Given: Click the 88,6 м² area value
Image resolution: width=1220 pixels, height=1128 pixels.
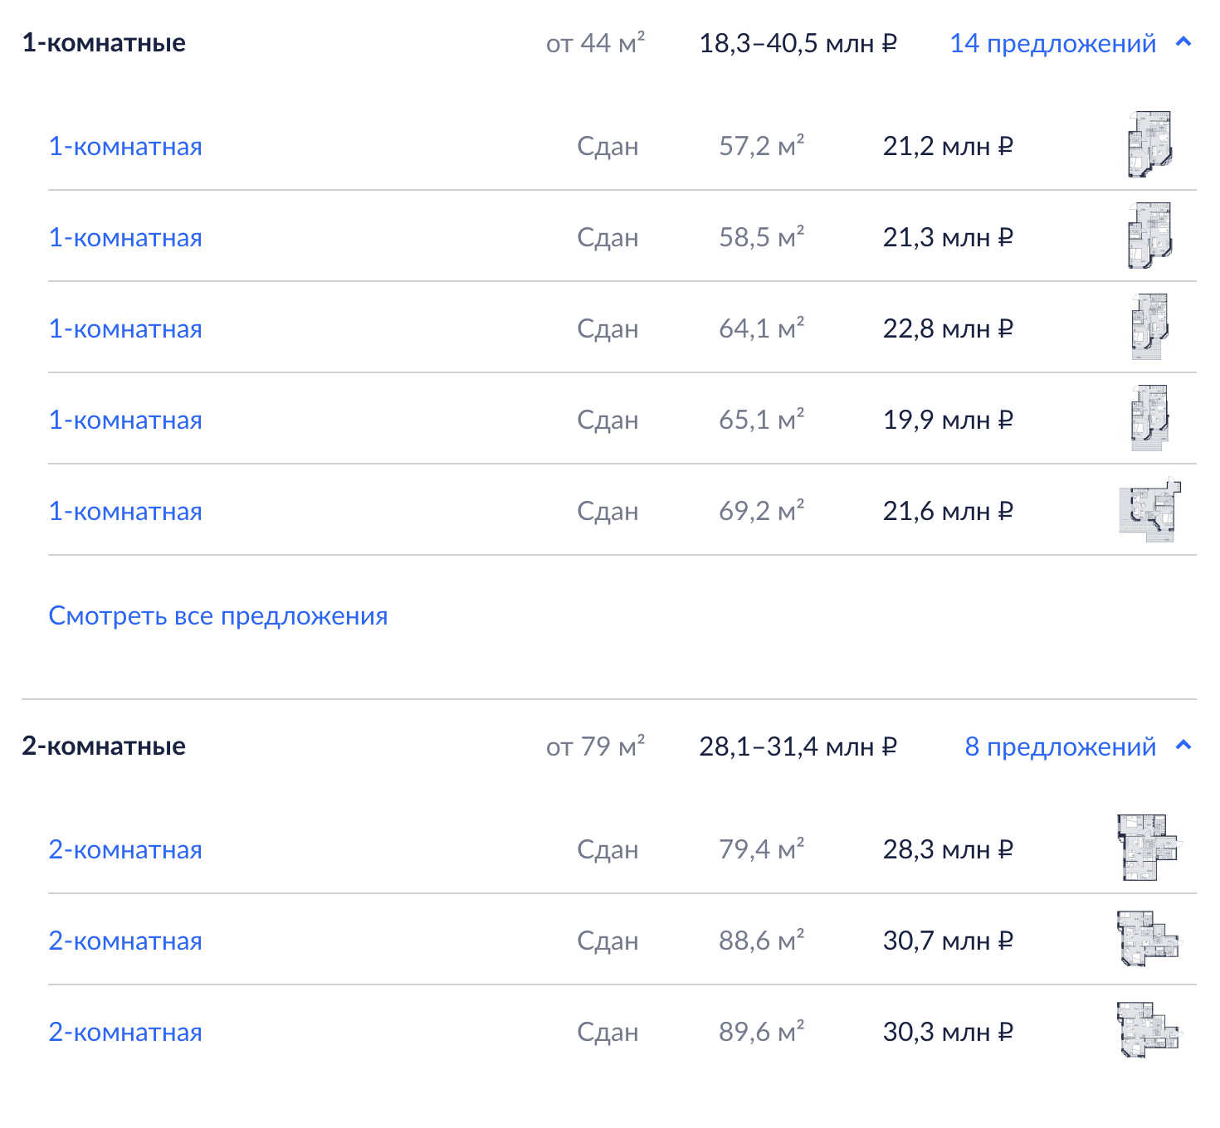Looking at the screenshot, I should [762, 940].
